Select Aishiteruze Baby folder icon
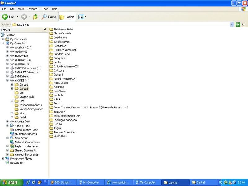 tap(51, 29)
